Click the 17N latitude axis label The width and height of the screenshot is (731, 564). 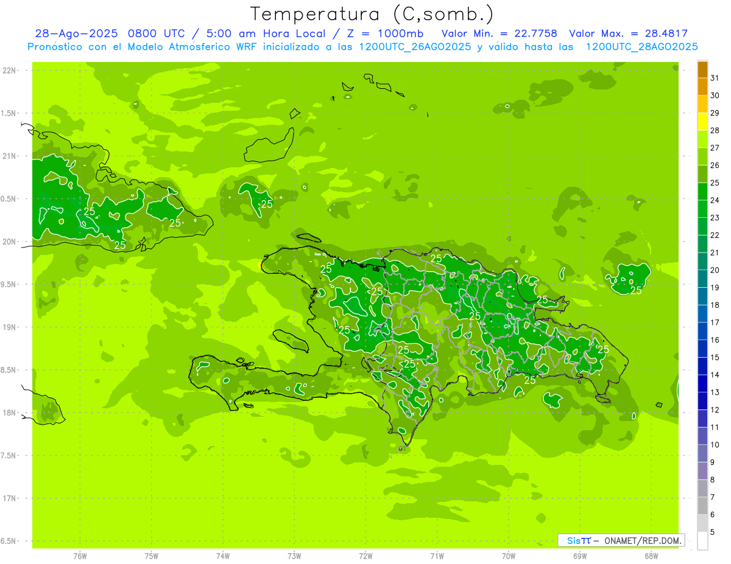pyautogui.click(x=9, y=499)
